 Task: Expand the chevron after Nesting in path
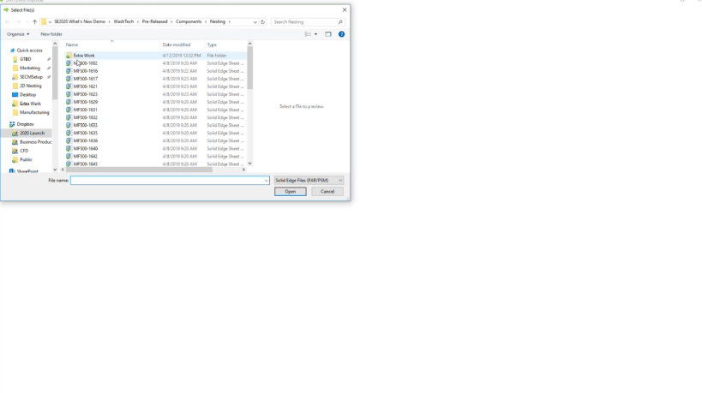tap(230, 22)
